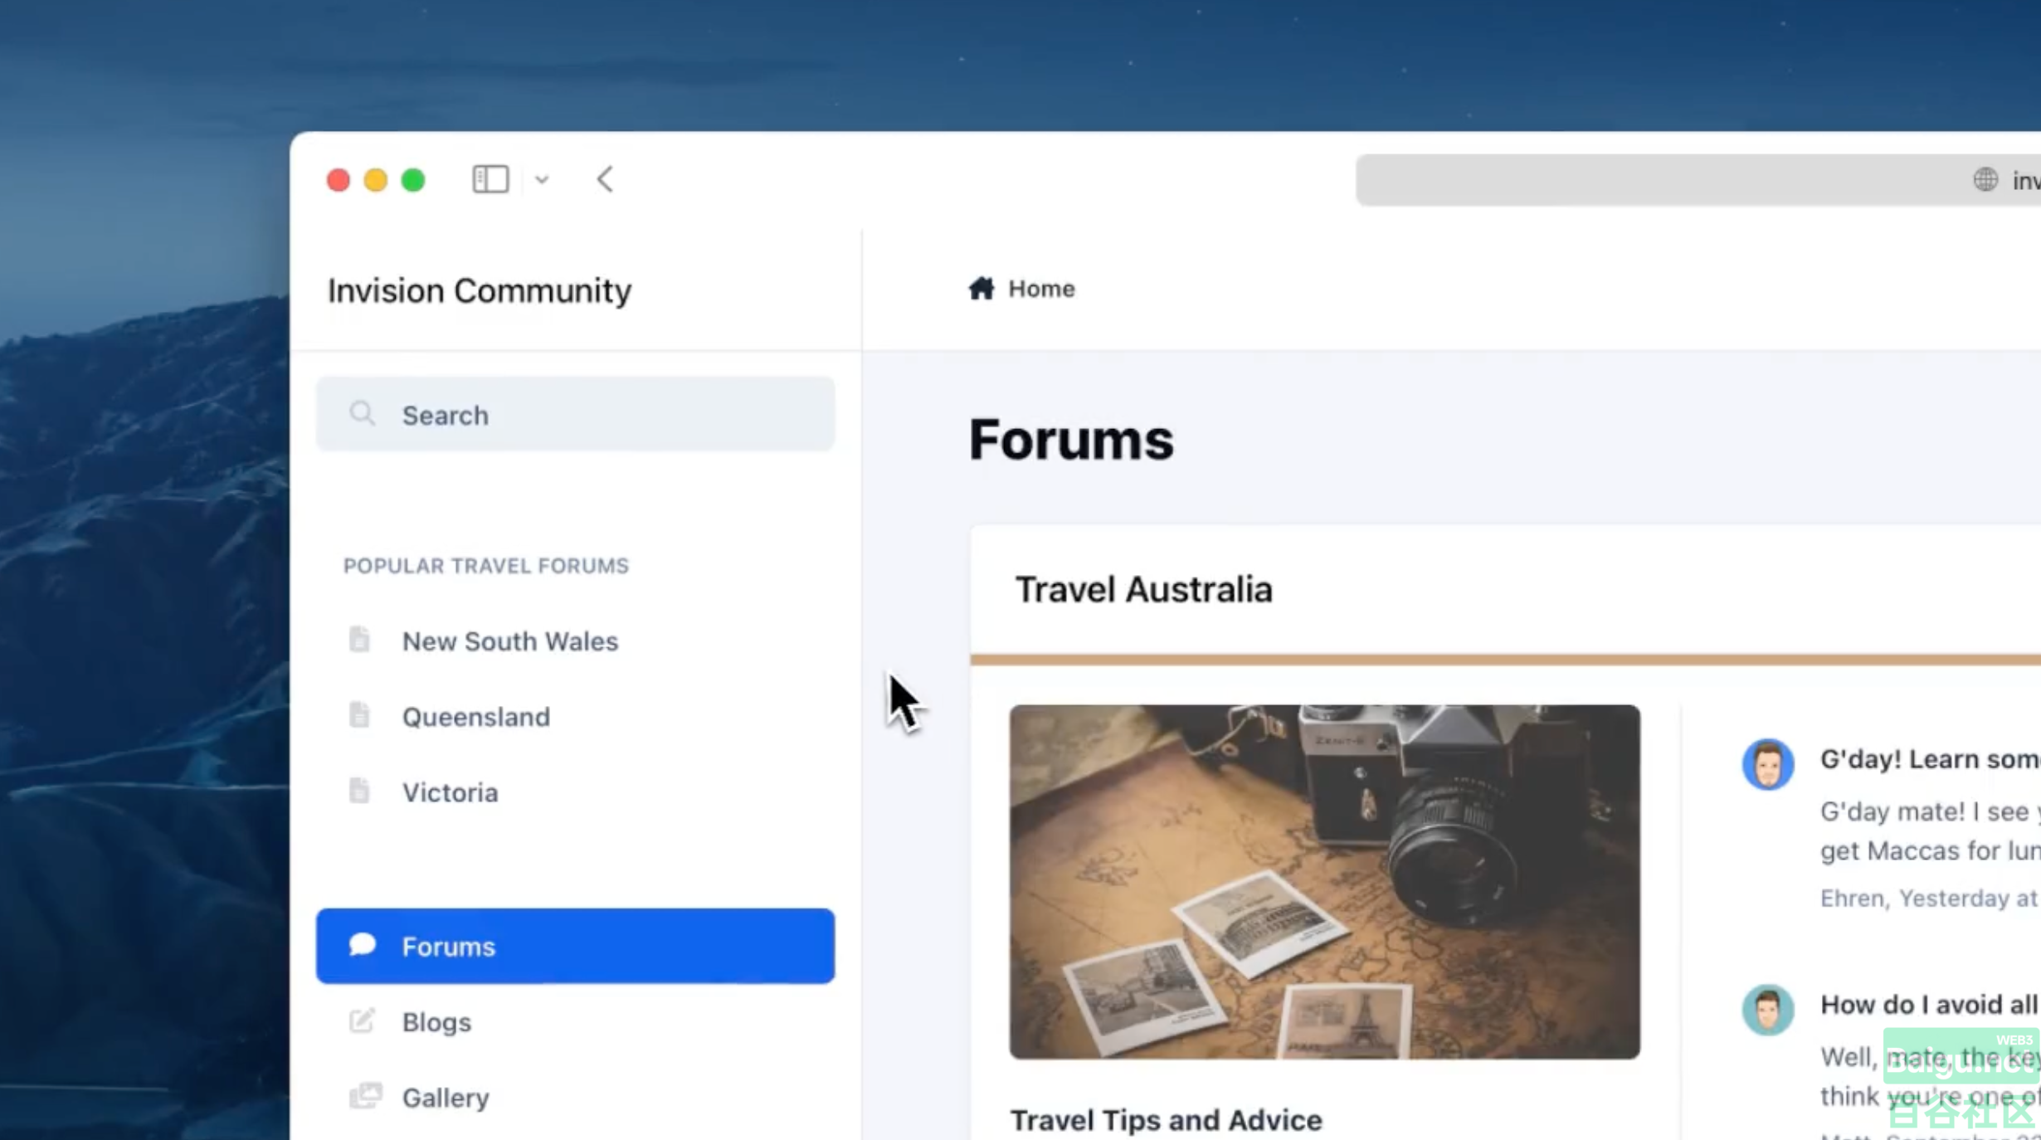
Task: Open the G'day! Learn some topic
Action: click(x=1930, y=758)
